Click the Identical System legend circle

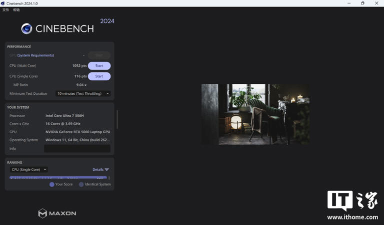pyautogui.click(x=81, y=185)
